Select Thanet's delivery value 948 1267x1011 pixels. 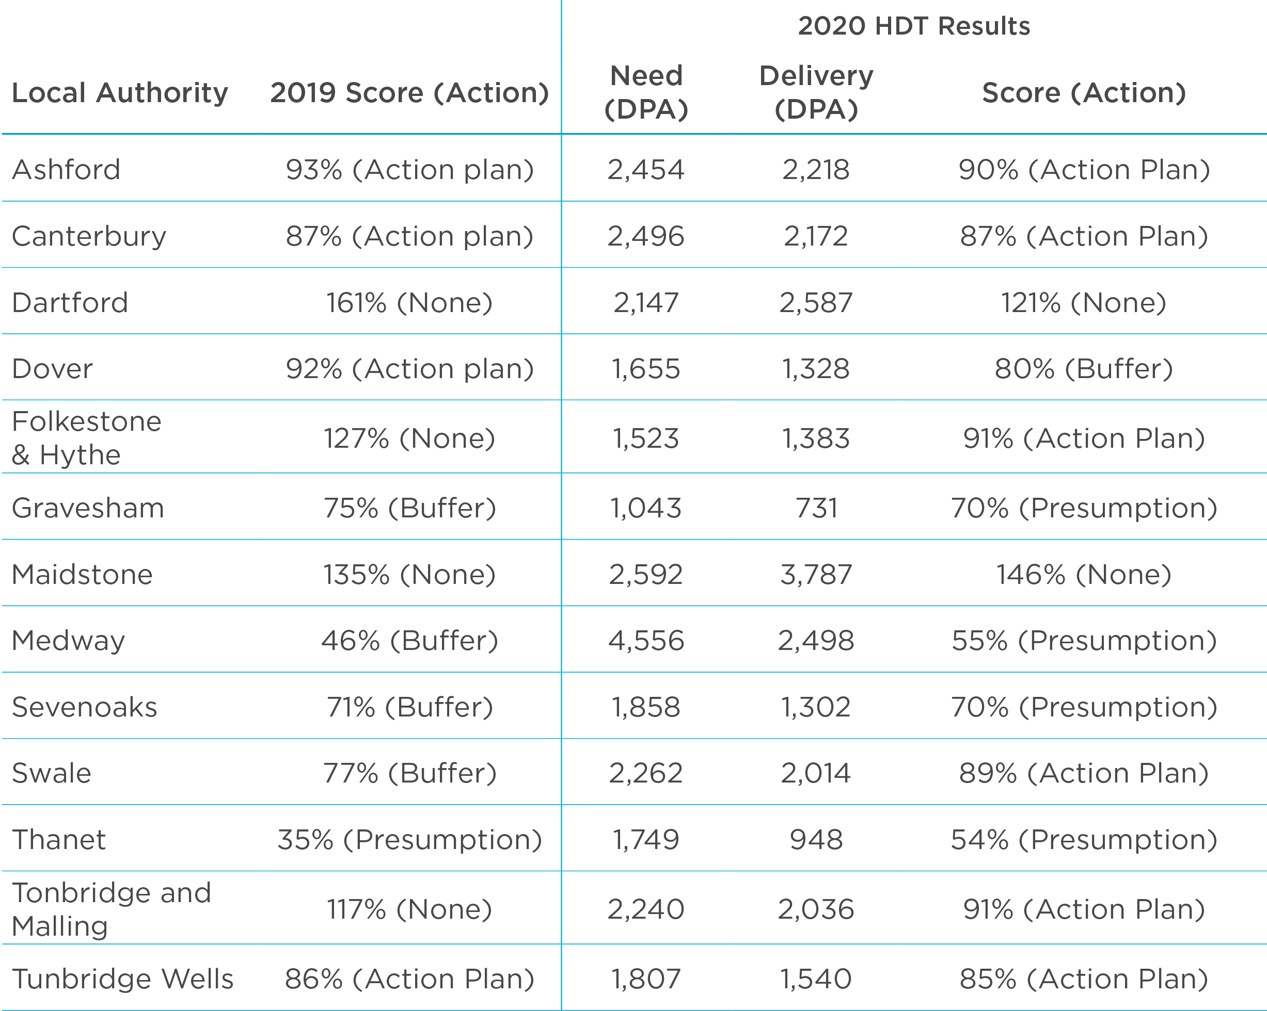816,840
